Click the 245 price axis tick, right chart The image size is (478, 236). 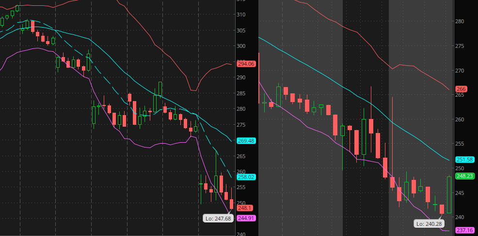point(460,193)
